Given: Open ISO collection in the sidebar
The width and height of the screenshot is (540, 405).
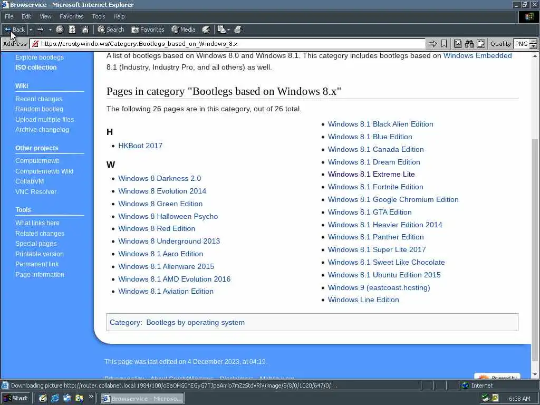Looking at the screenshot, I should pos(35,67).
